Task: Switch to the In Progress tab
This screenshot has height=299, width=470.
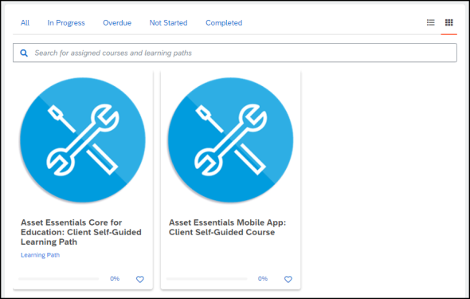Action: coord(66,23)
